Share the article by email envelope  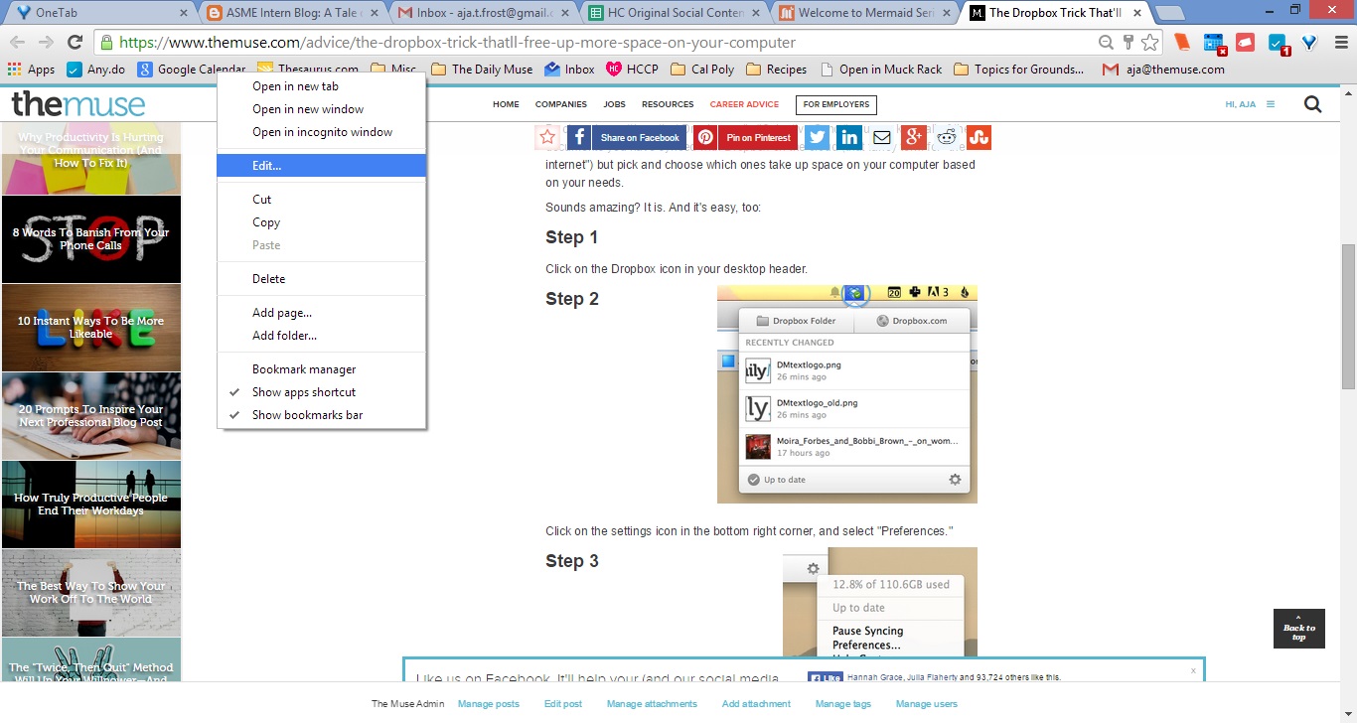tap(882, 137)
